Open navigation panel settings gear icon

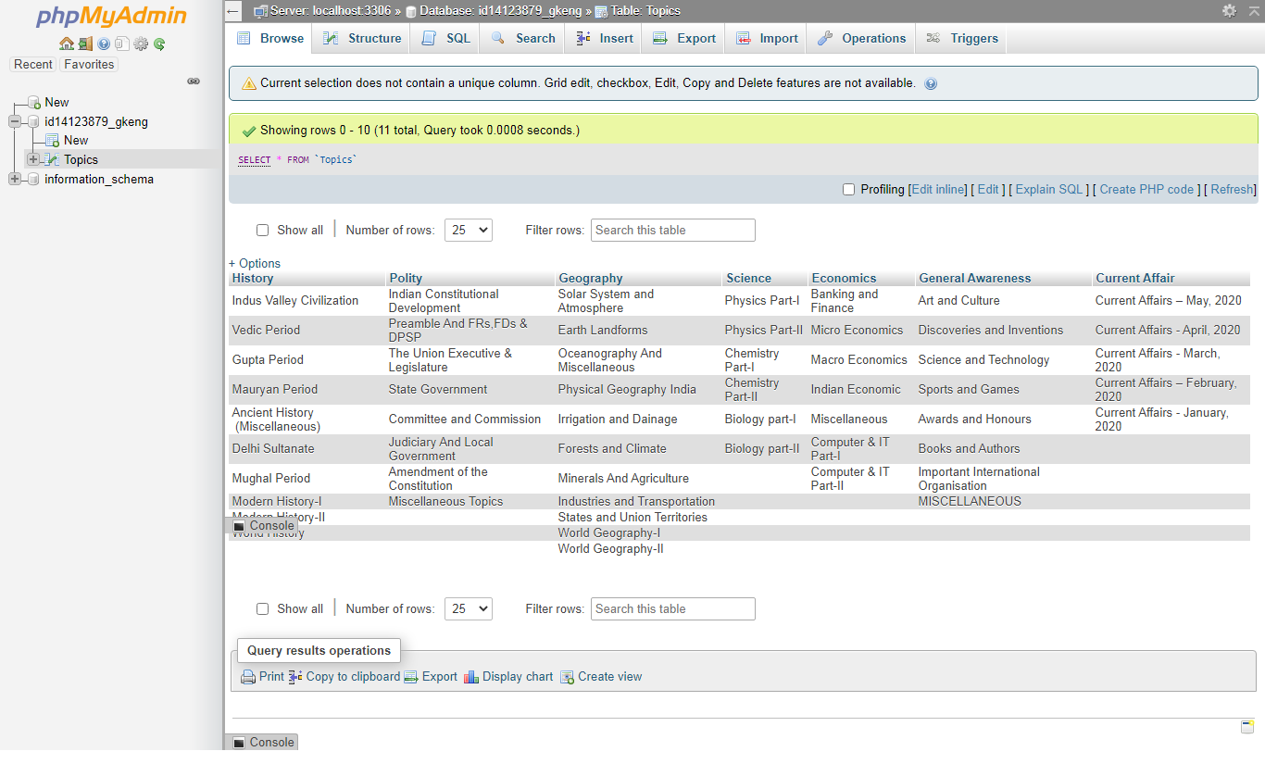(x=141, y=44)
